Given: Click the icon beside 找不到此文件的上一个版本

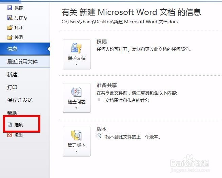Looking at the screenshot, I should click(x=99, y=136).
